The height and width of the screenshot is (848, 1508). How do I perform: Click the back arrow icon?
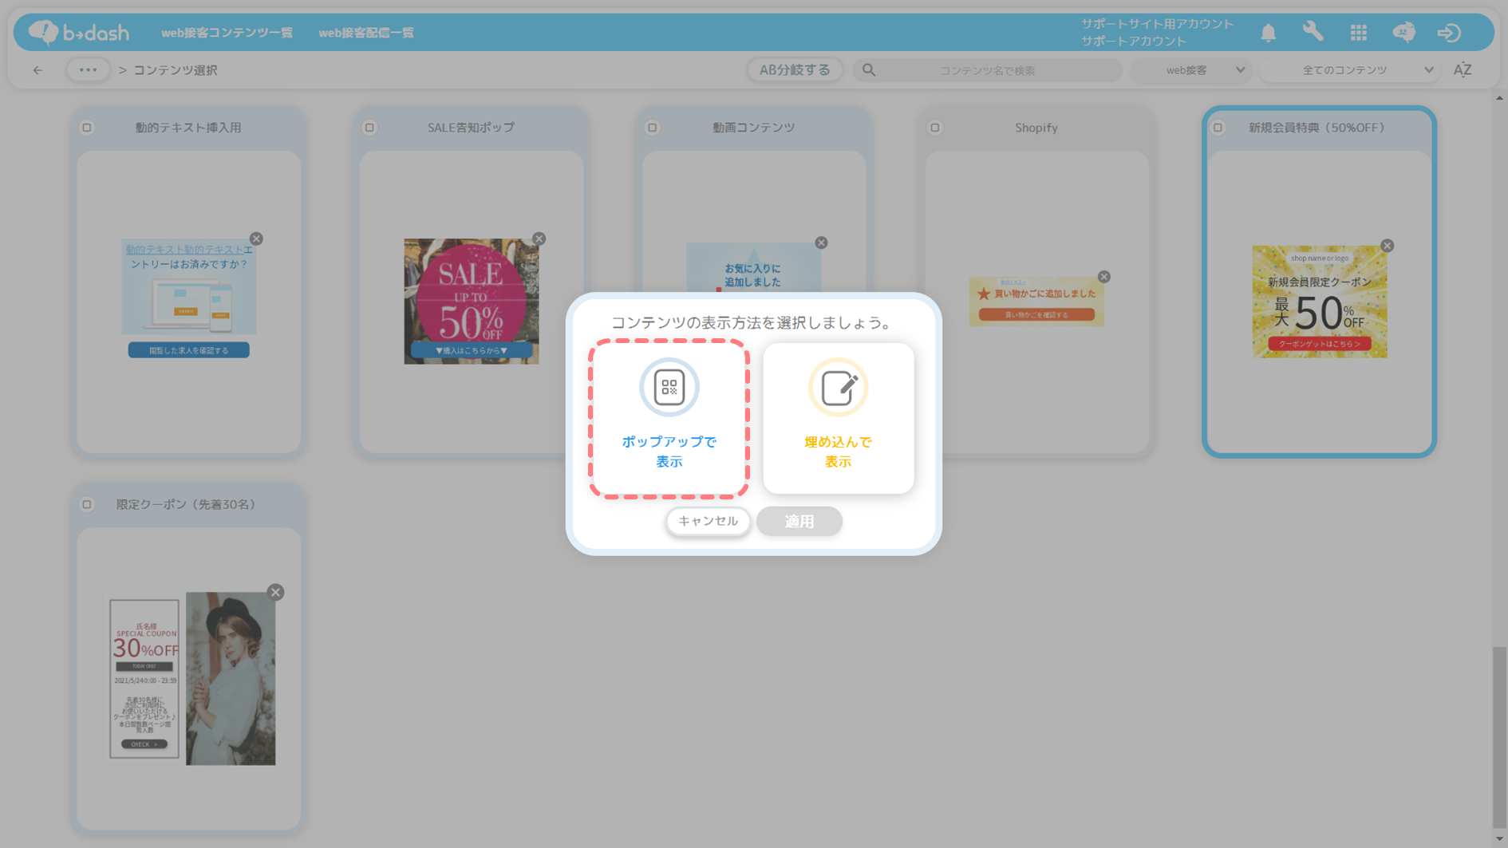38,70
